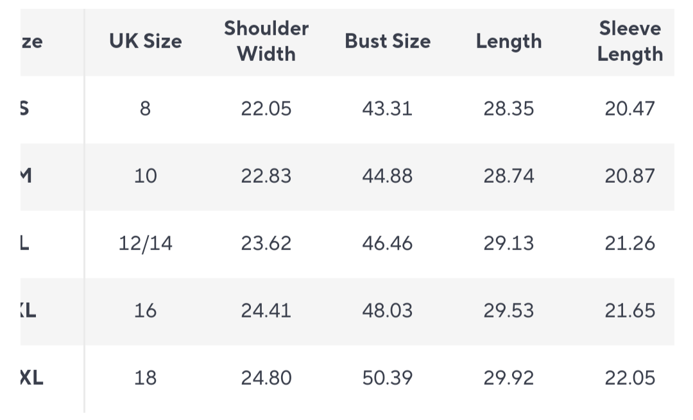Click length value 29.53
The height and width of the screenshot is (420, 693).
pyautogui.click(x=509, y=310)
